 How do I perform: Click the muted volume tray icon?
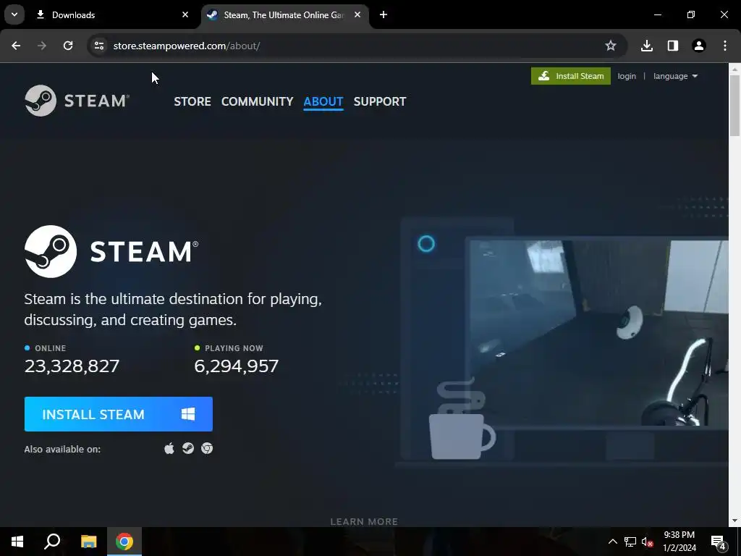pyautogui.click(x=648, y=542)
